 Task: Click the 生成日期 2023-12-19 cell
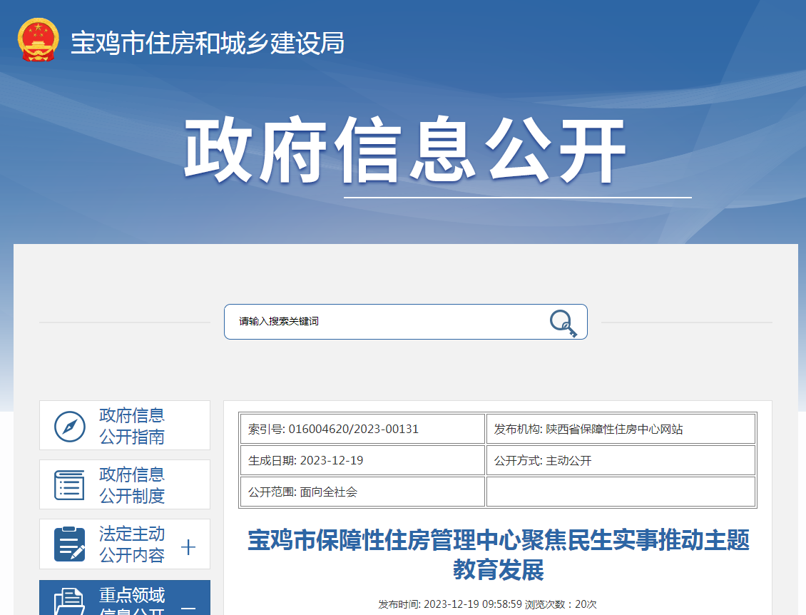pyautogui.click(x=362, y=461)
